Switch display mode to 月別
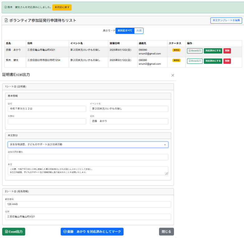244x238 pixels. [x=139, y=31]
